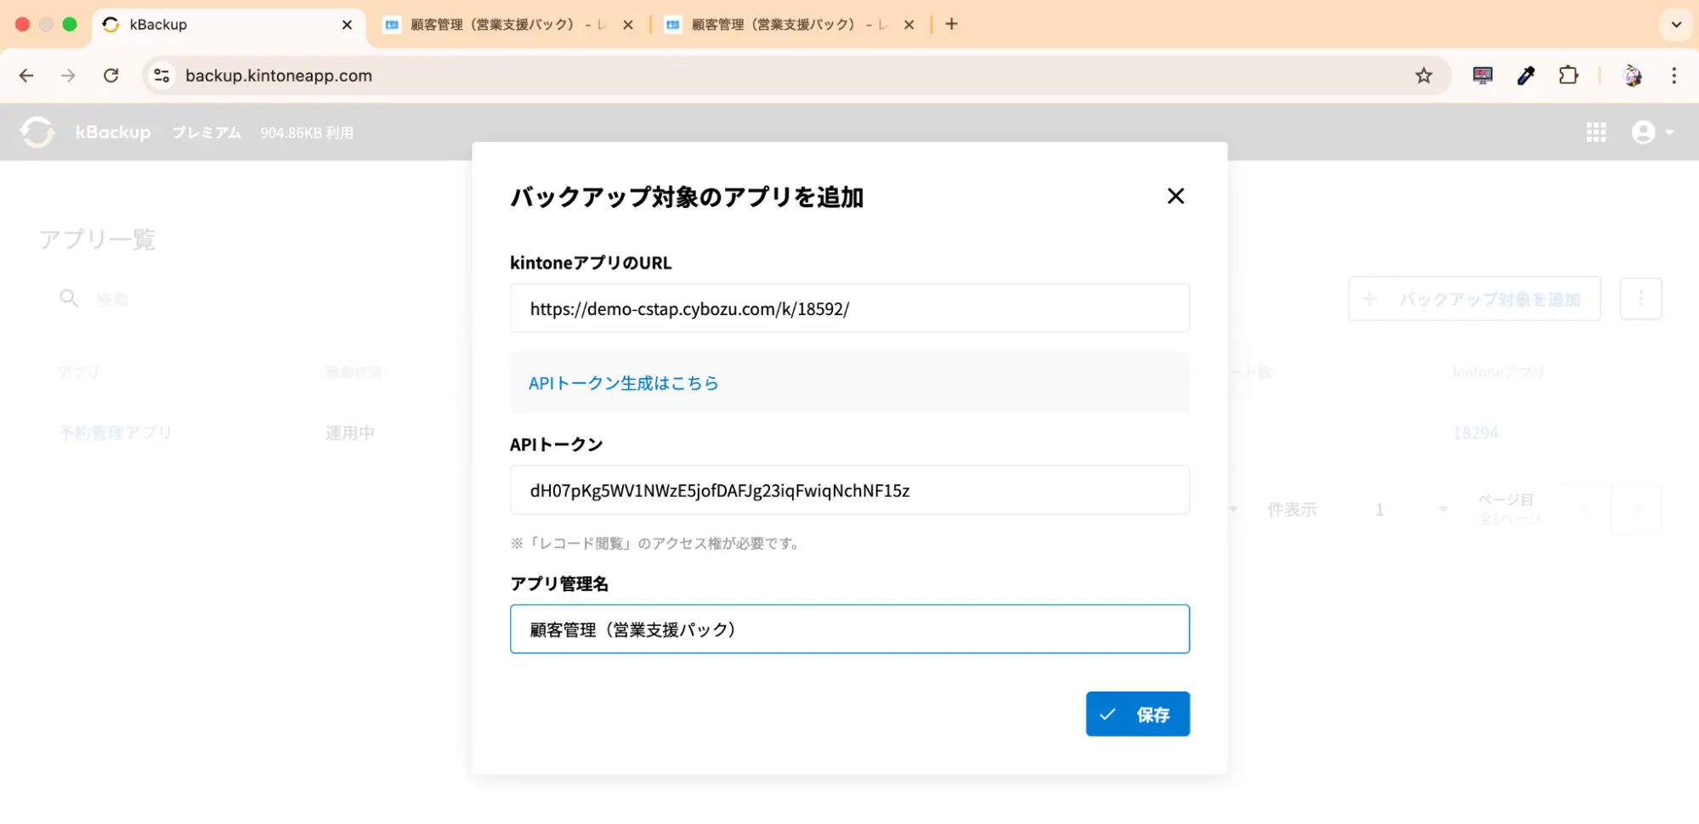Image resolution: width=1699 pixels, height=824 pixels.
Task: Open the Chrome three-dot menu
Action: coord(1674,76)
